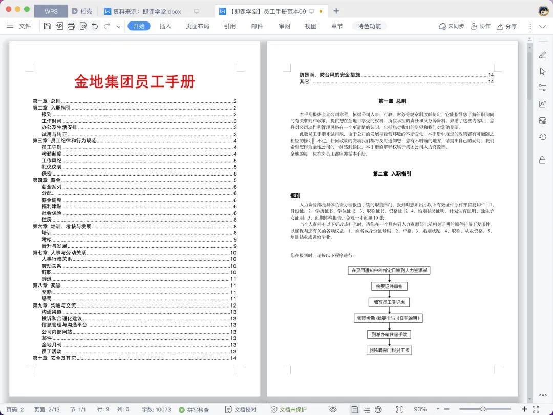Open the 章节 tab
Screen dimensions: 553x415
(x=337, y=26)
